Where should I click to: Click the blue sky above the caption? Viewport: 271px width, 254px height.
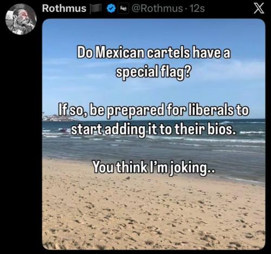coord(153,31)
